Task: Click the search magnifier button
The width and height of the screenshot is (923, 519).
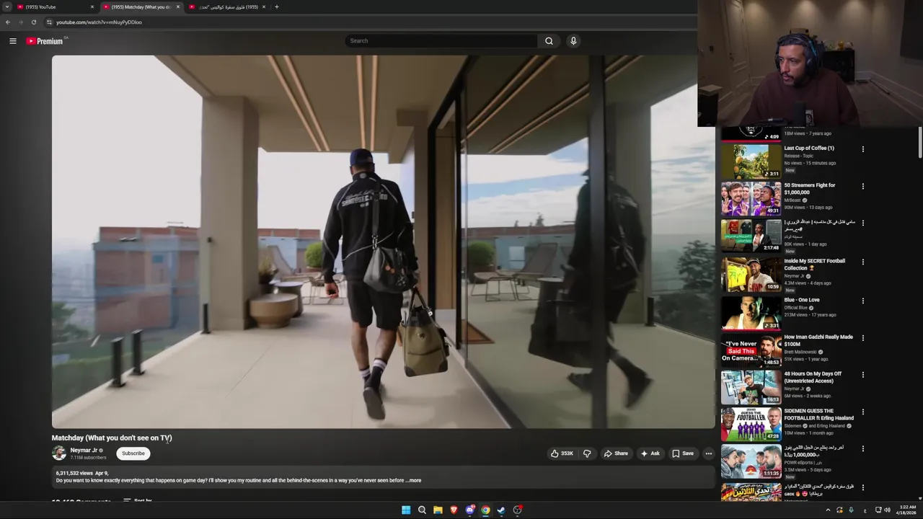Action: [x=549, y=41]
